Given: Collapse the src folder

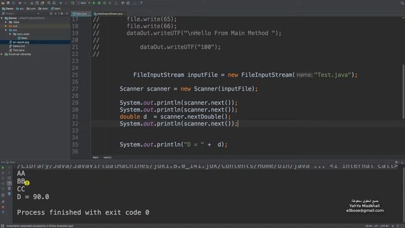Looking at the screenshot, I should 6,30.
